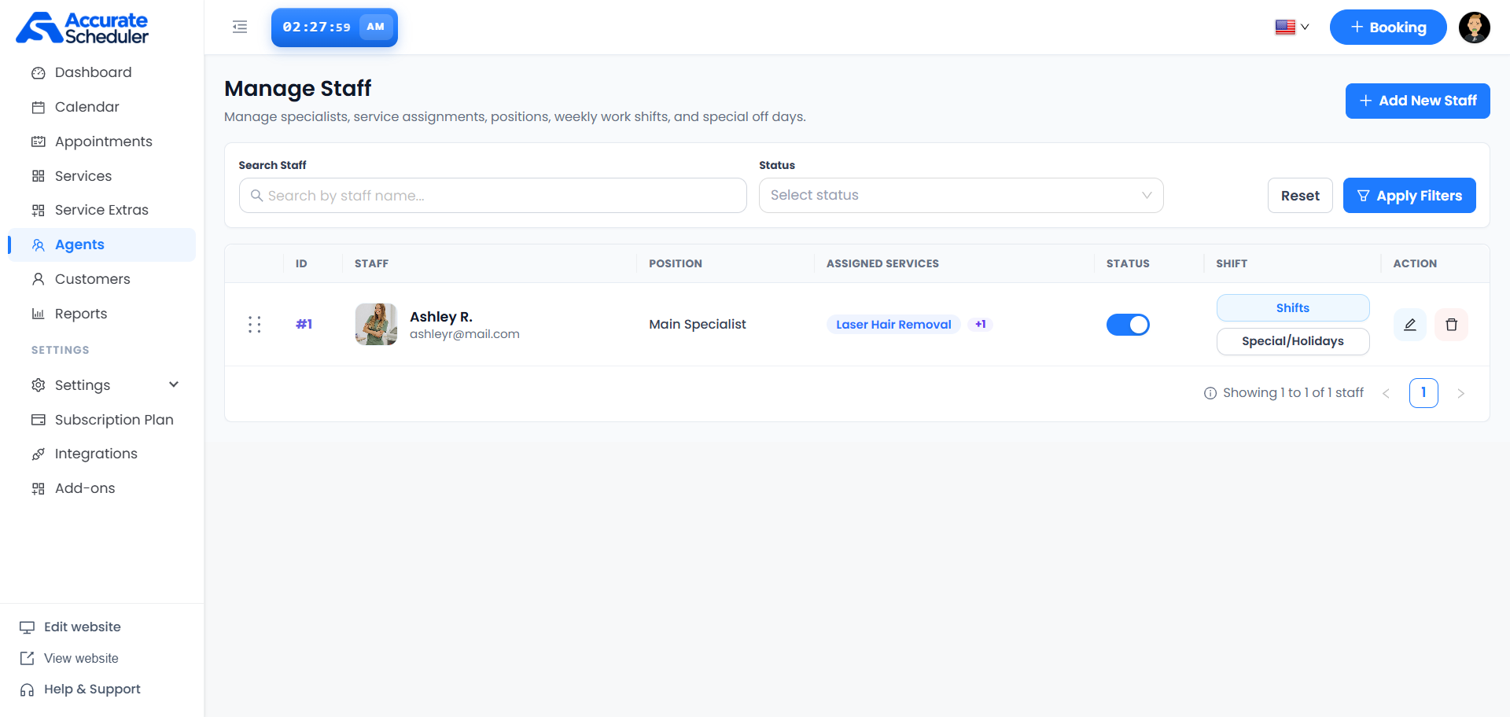Click the +1 assigned services badge
1510x717 pixels.
coord(981,324)
